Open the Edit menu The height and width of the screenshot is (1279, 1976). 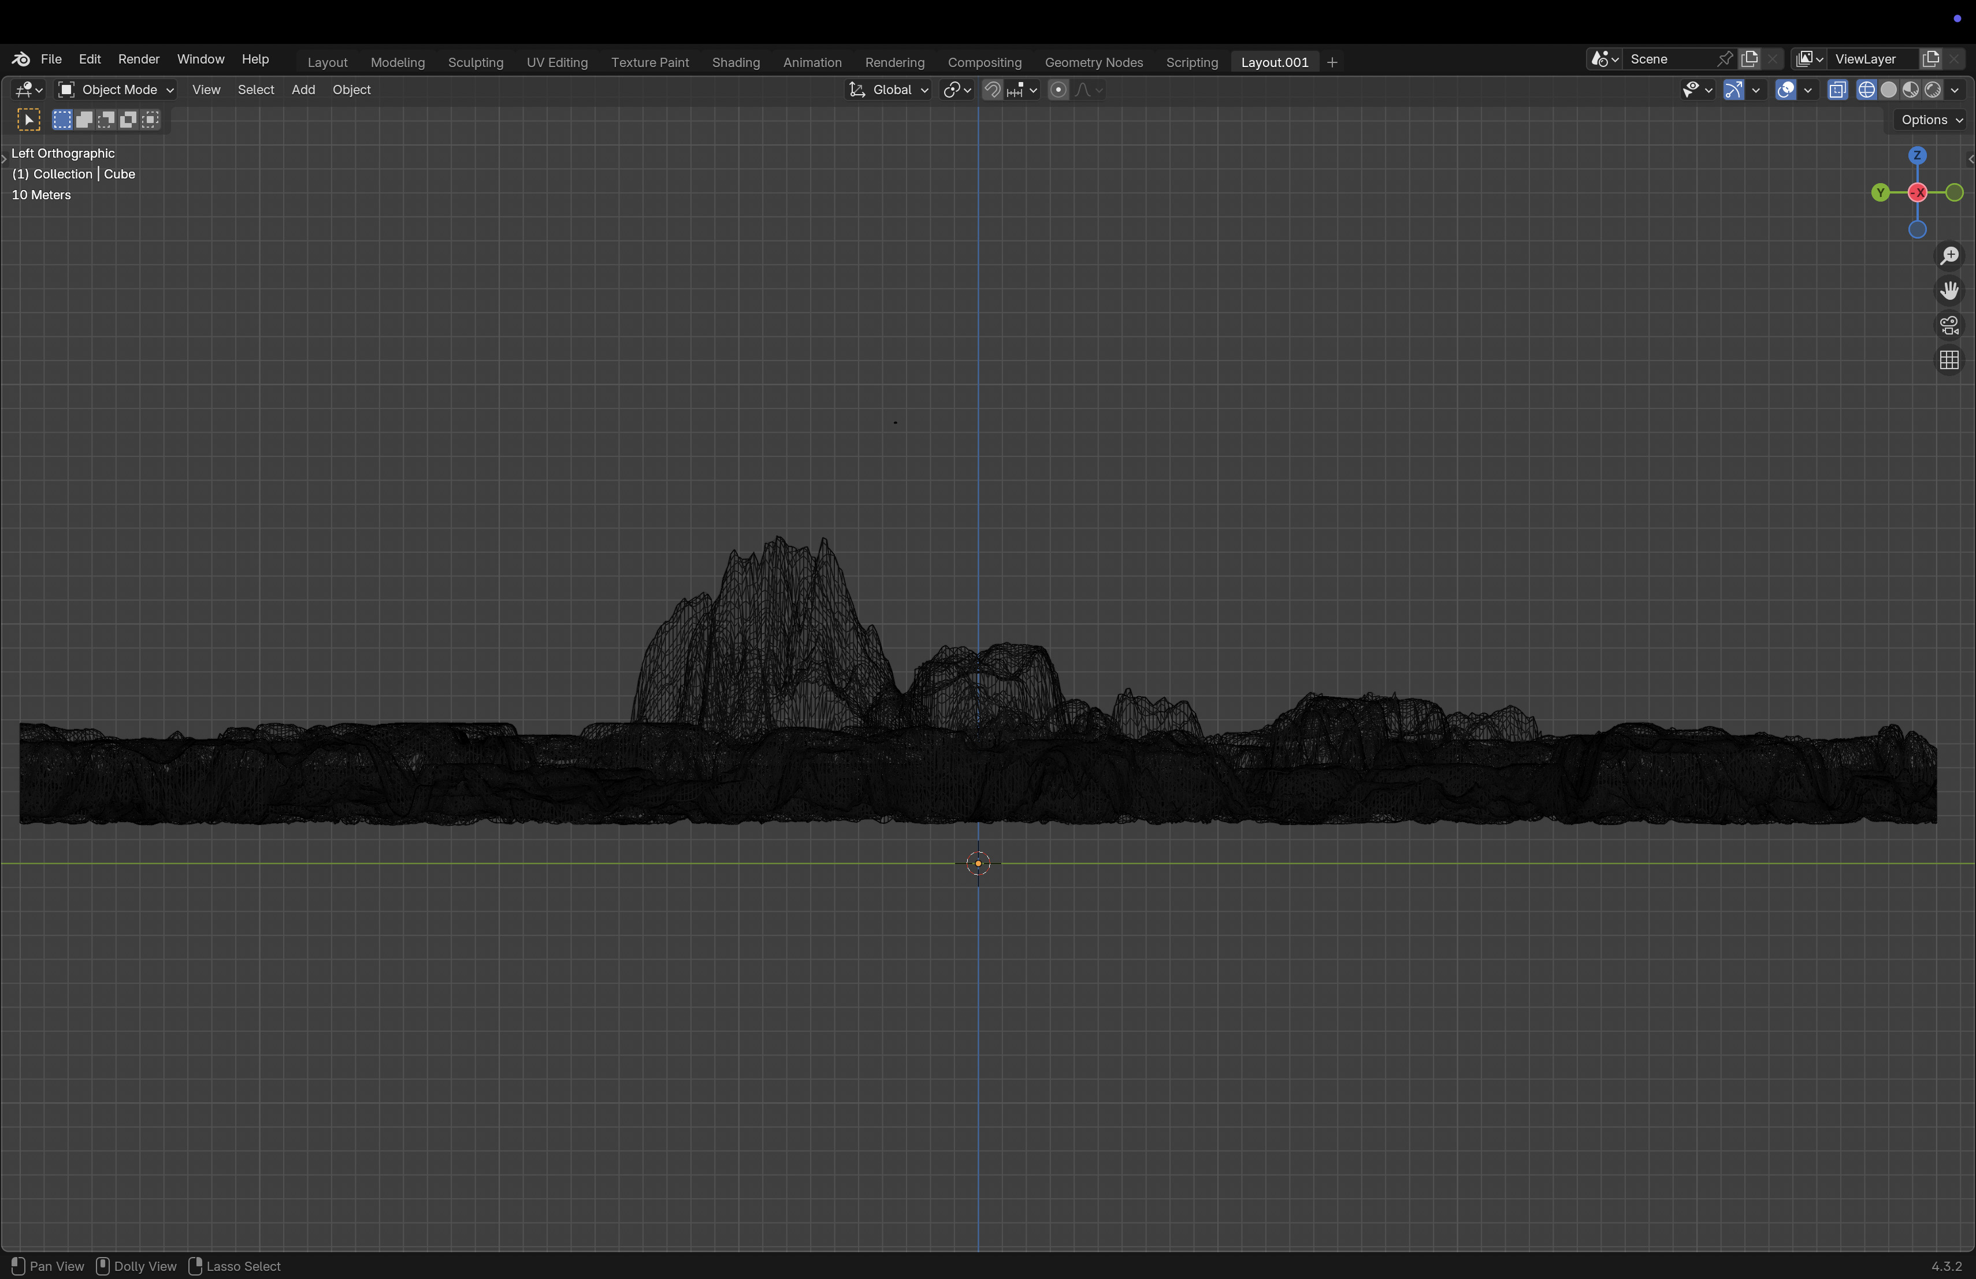pos(90,59)
